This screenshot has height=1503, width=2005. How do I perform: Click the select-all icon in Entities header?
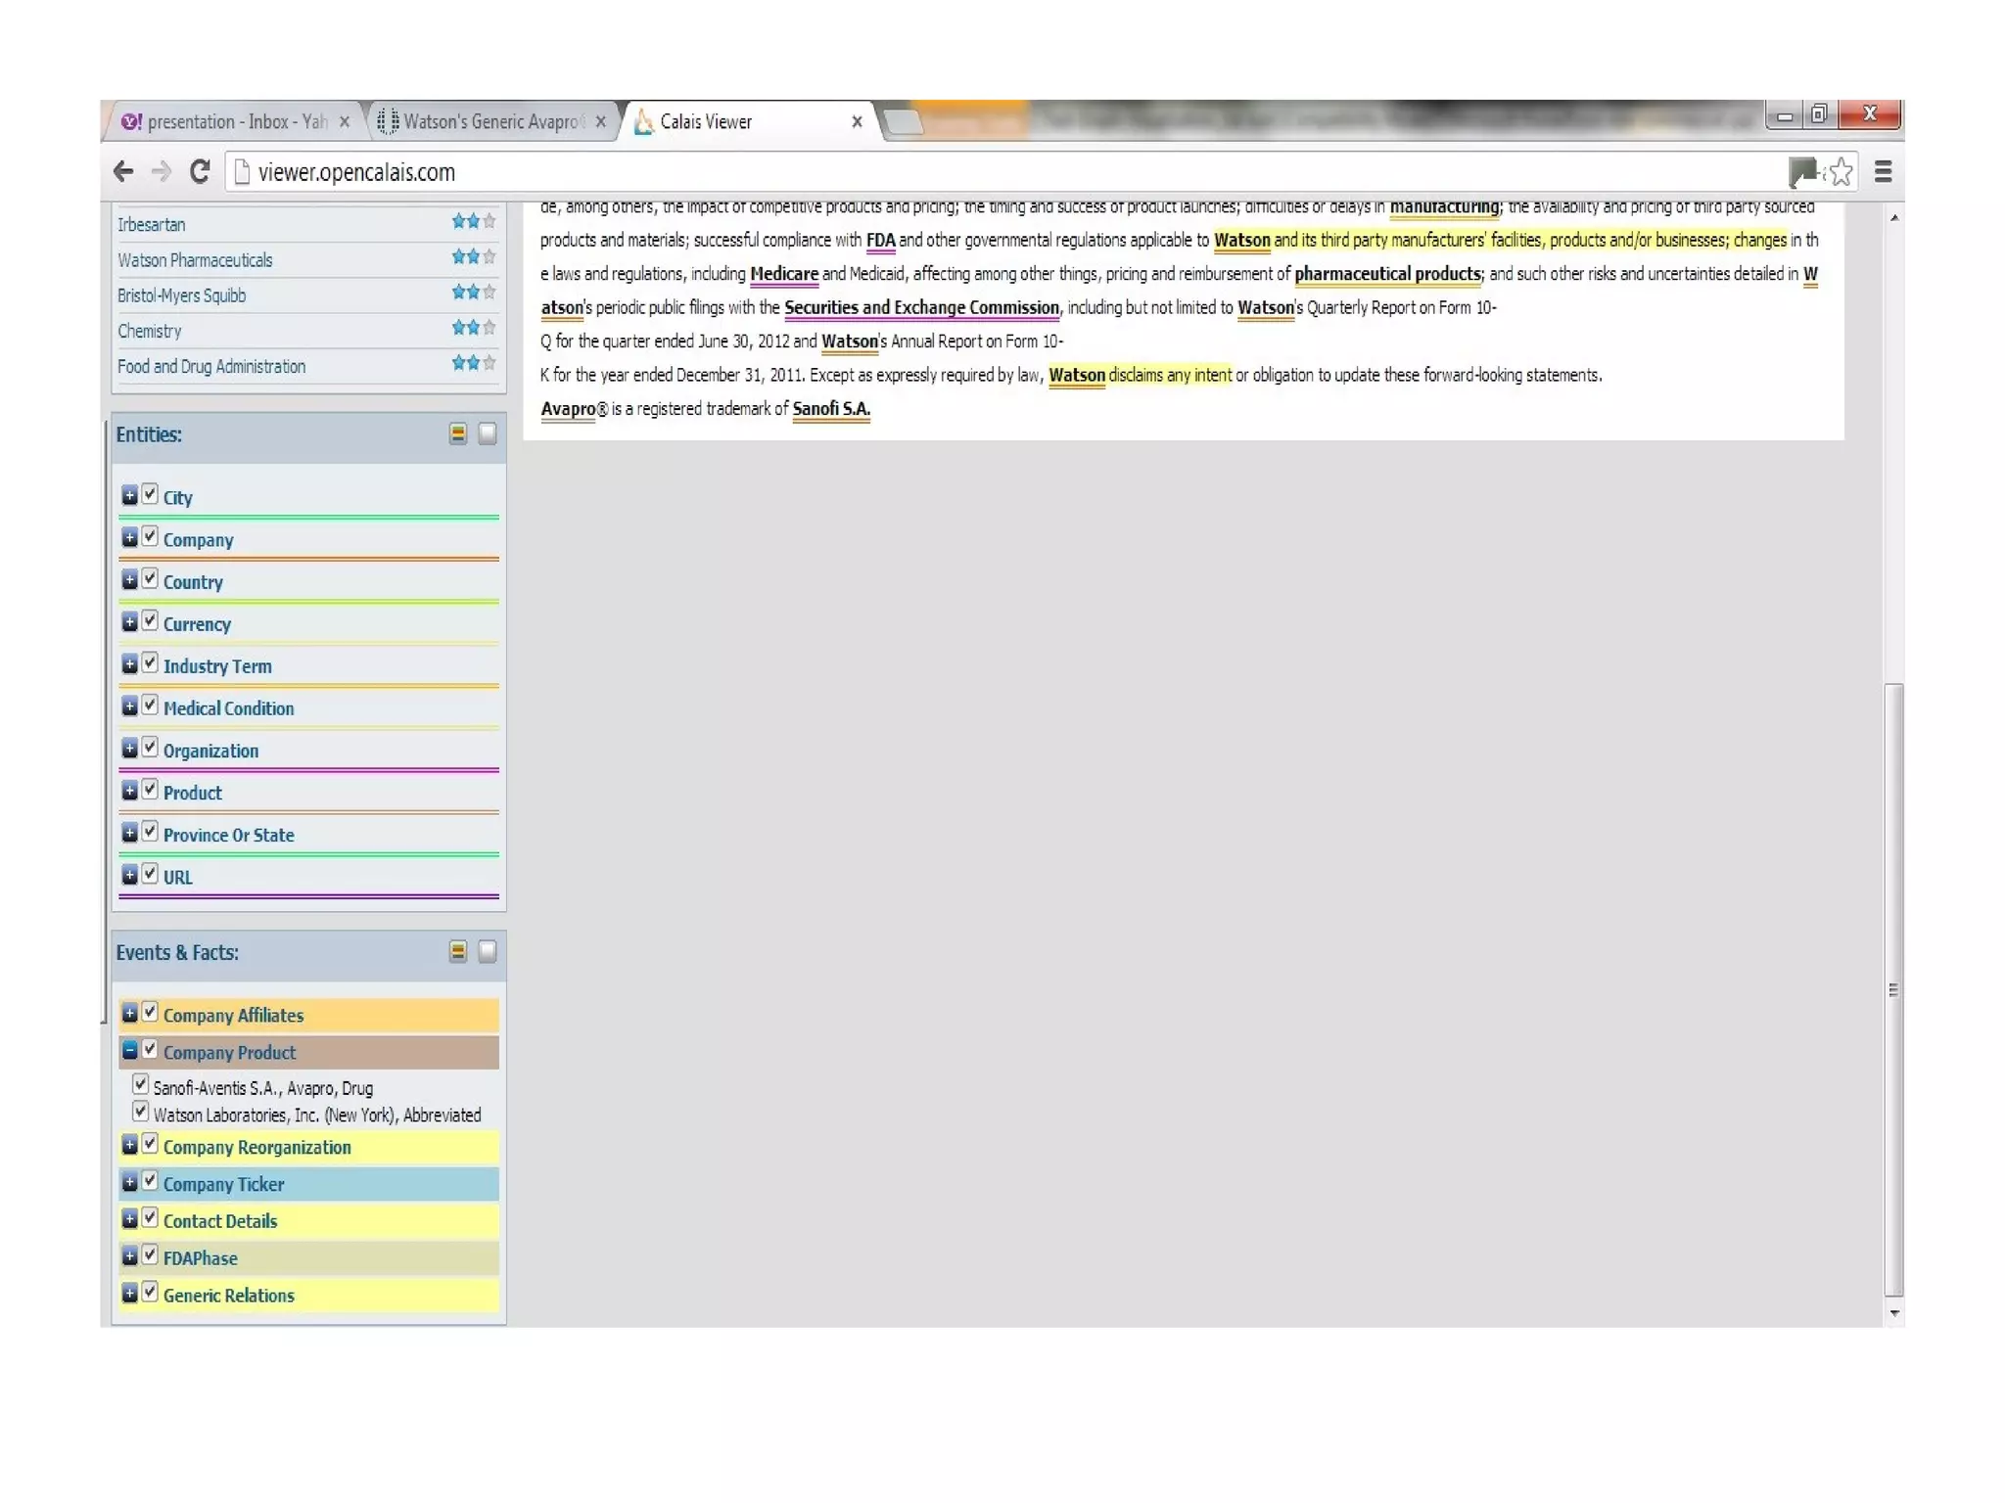[x=457, y=433]
